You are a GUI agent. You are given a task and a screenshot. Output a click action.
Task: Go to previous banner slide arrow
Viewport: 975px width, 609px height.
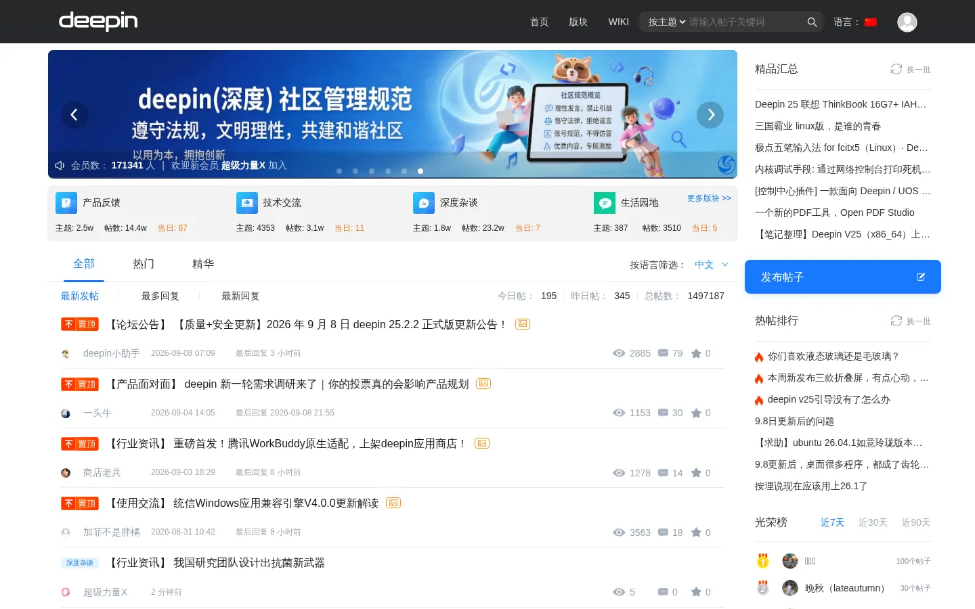click(74, 114)
